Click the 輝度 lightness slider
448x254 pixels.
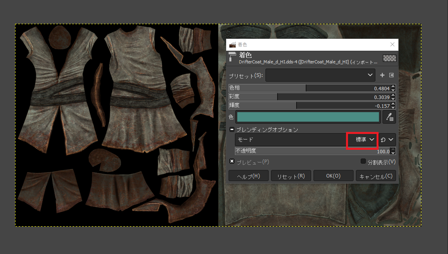(x=310, y=105)
